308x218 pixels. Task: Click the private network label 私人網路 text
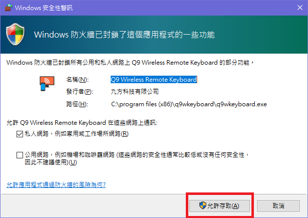click(x=77, y=134)
